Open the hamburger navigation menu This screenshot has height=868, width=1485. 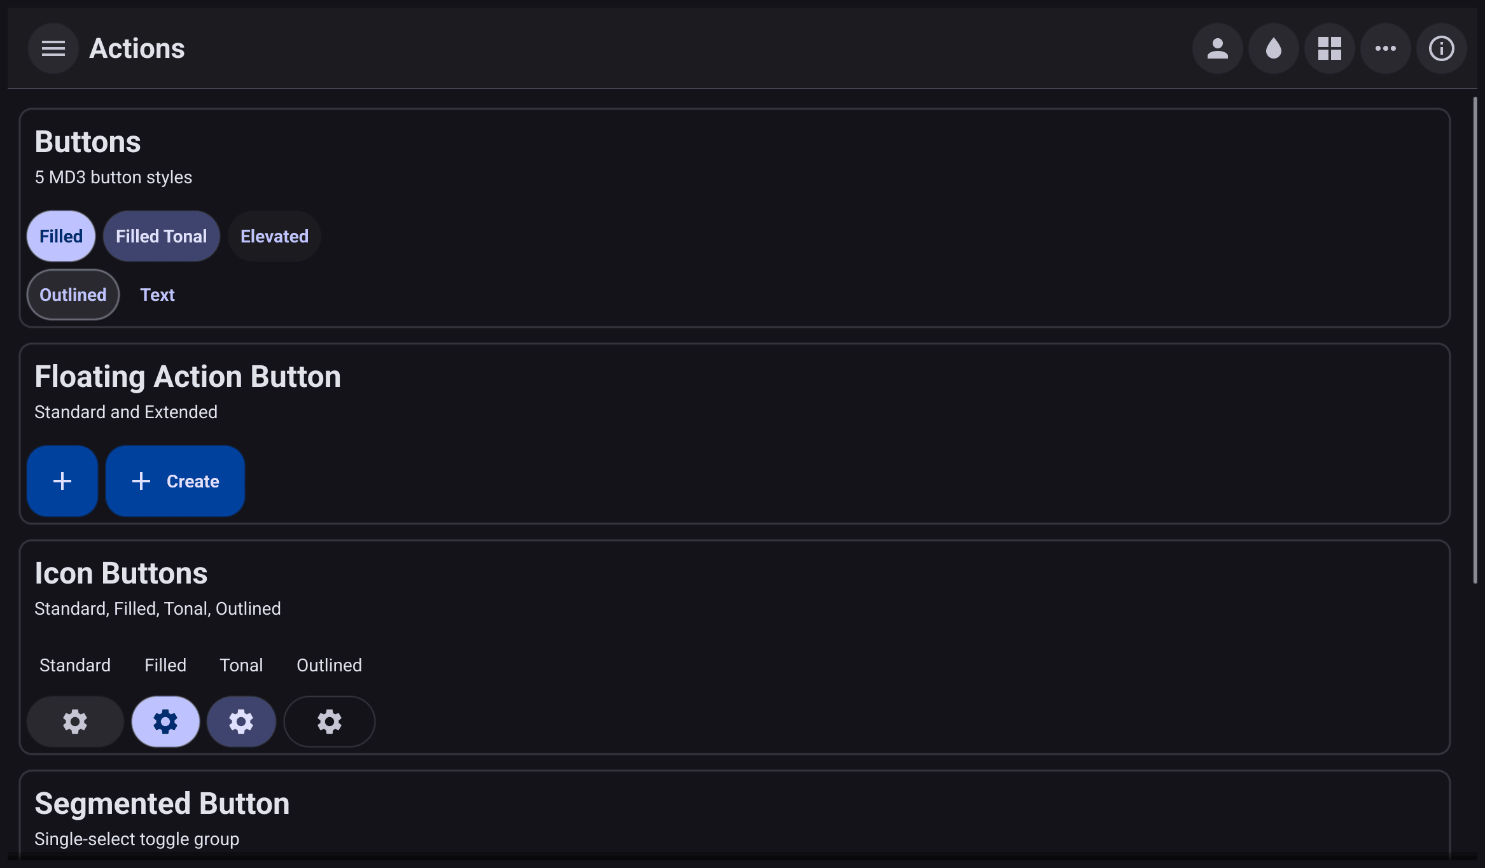(x=53, y=48)
